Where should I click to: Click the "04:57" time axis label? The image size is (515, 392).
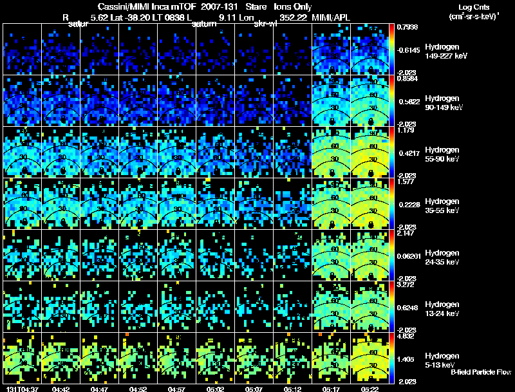(176, 389)
